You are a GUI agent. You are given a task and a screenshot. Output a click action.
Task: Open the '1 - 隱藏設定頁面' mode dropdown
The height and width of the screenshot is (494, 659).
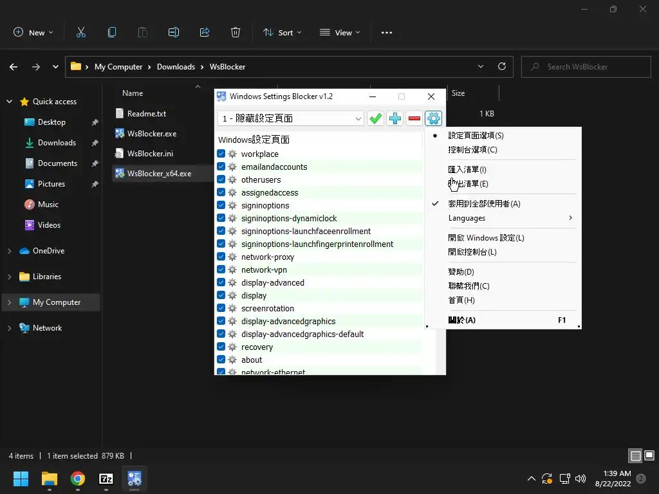click(290, 118)
